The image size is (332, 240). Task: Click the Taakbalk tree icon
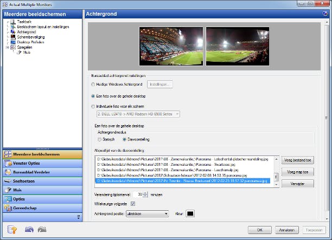coord(13,22)
